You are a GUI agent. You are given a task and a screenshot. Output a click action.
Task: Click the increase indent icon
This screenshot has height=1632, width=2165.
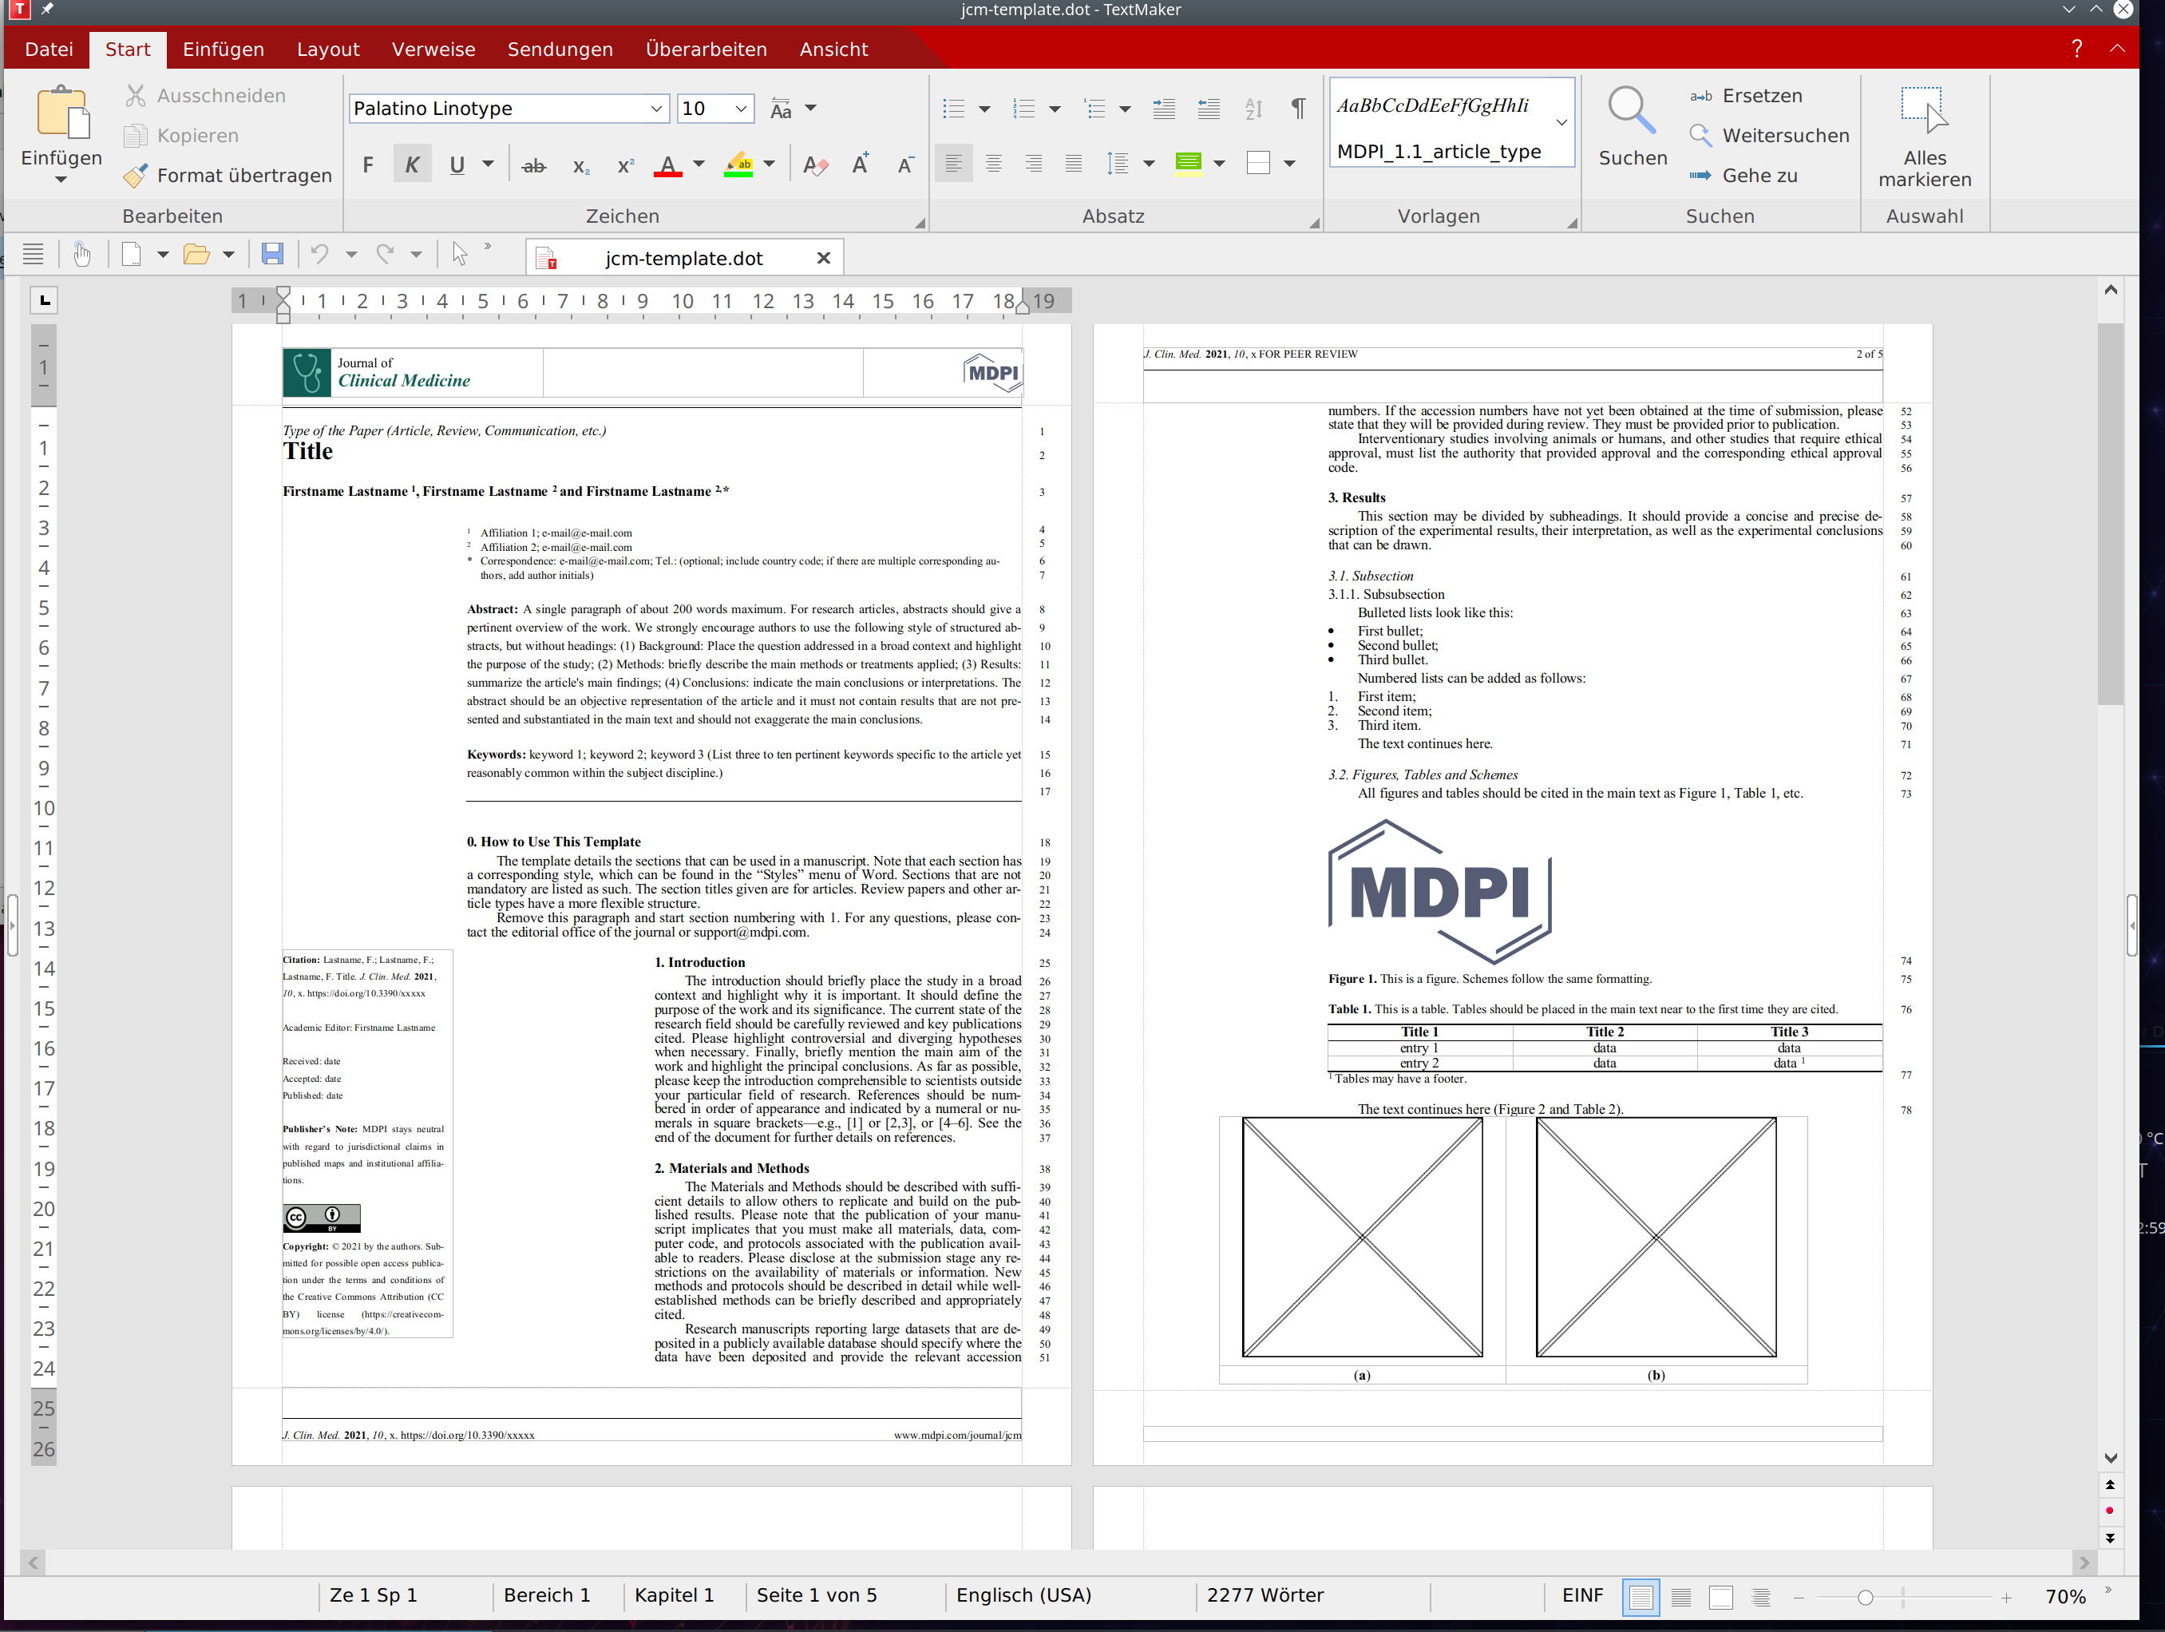click(x=1164, y=109)
